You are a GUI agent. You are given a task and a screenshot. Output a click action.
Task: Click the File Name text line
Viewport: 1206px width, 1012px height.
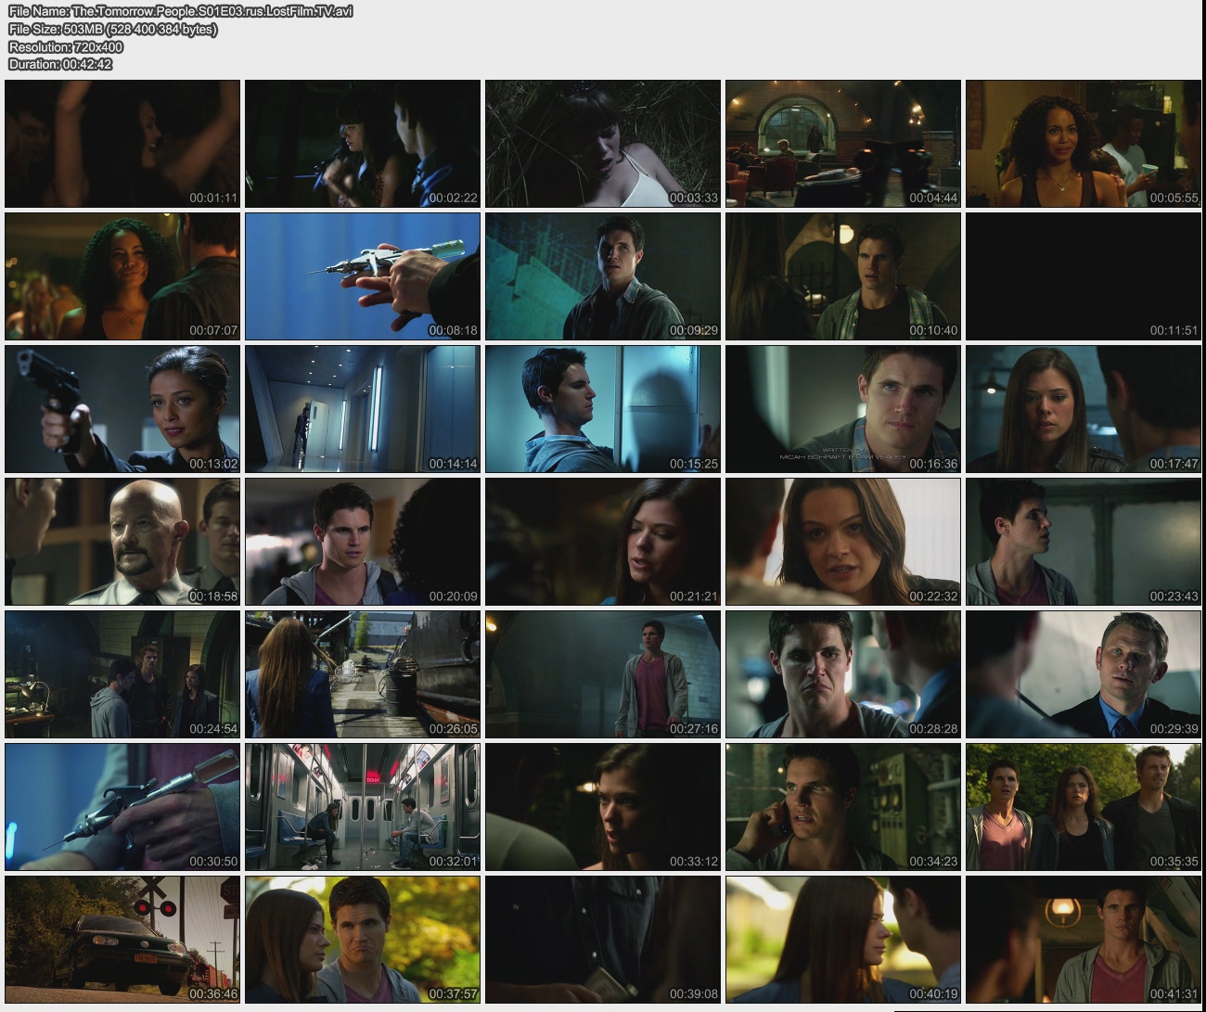point(180,11)
